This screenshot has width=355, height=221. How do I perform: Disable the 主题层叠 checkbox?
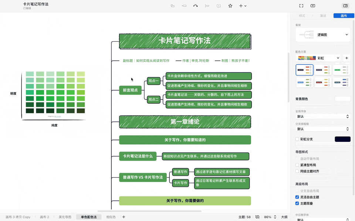tap(297, 203)
